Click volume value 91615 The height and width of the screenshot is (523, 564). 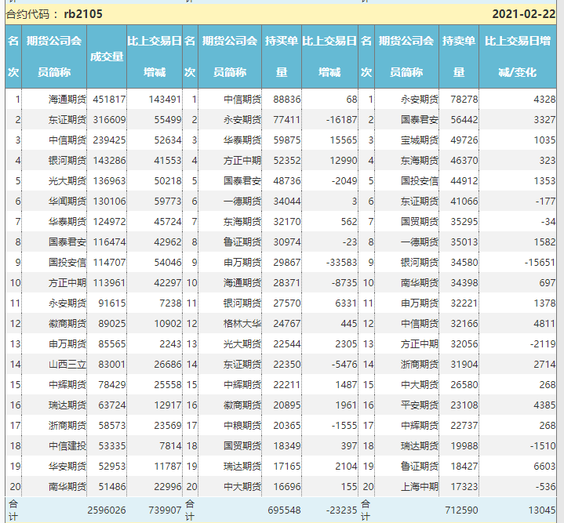(112, 303)
